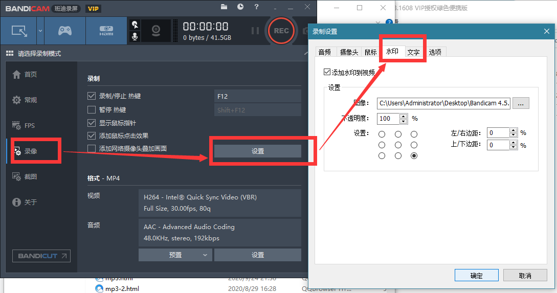Open the output folder icon
Image resolution: width=557 pixels, height=293 pixels.
coord(224,7)
